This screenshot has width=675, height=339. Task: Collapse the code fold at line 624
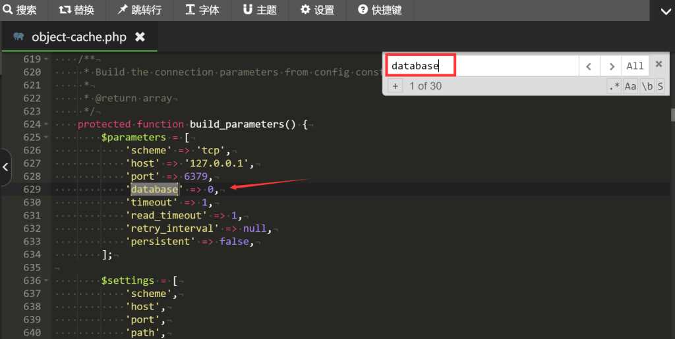[45, 124]
